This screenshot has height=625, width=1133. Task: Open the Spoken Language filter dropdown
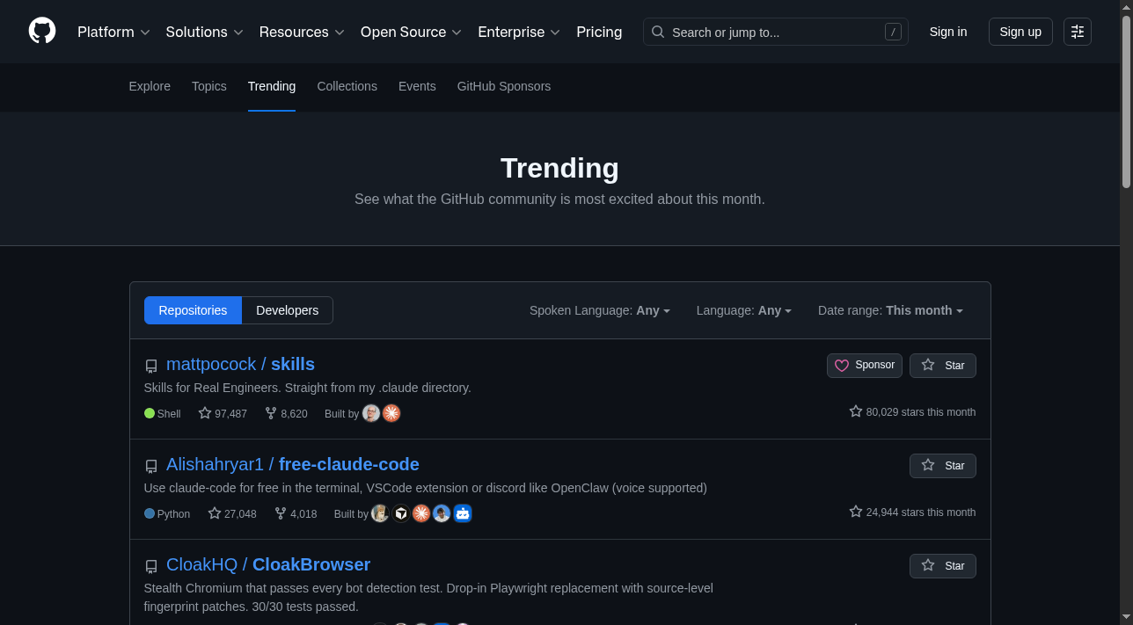600,310
